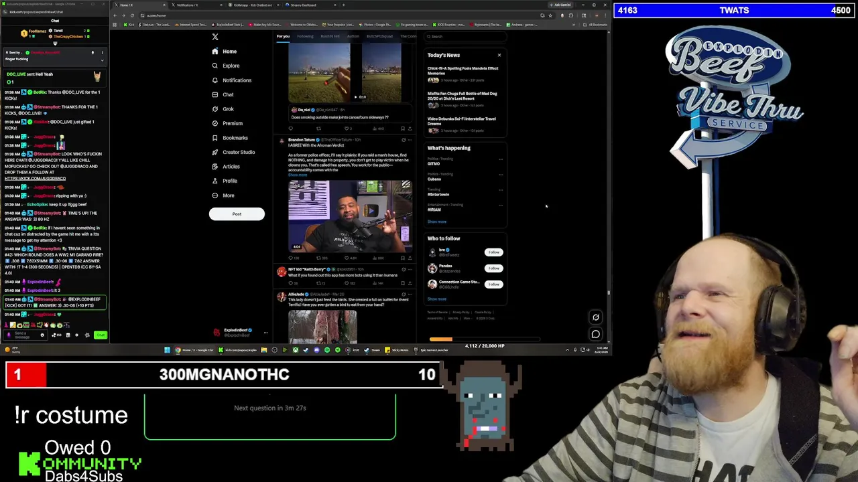
Task: Open Chat in X sidebar
Action: [223, 94]
